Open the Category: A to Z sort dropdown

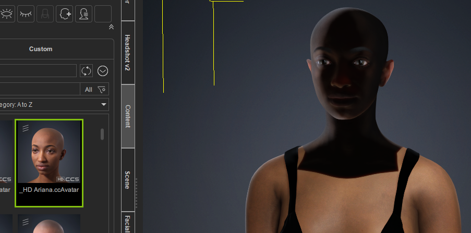pyautogui.click(x=52, y=105)
